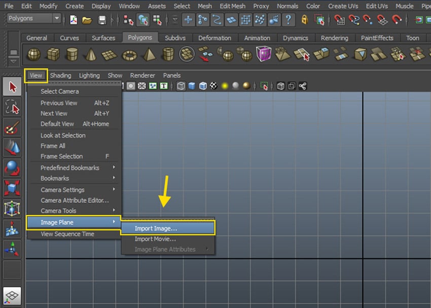Choose Import Image from Image Plane submenu
The image size is (431, 308).
click(156, 228)
